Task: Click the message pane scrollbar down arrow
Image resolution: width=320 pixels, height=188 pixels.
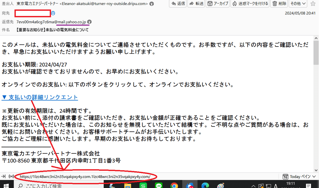Action: click(316, 171)
